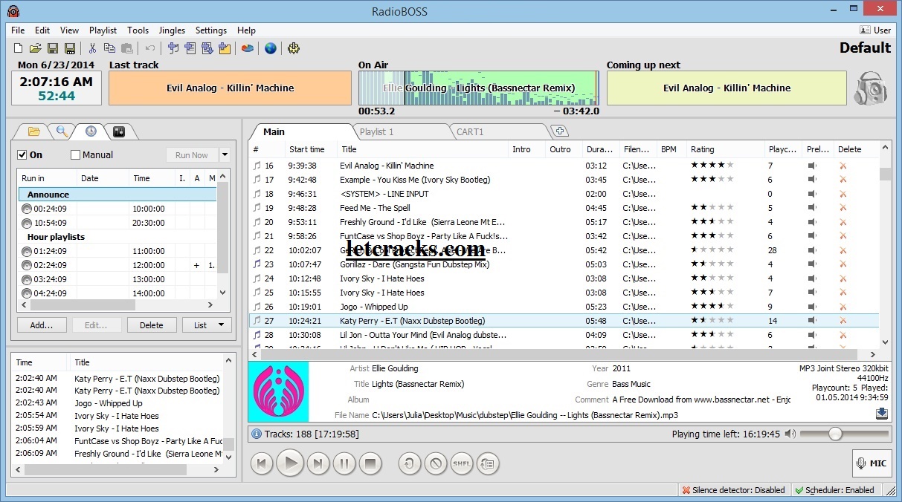Open the pie chart reports icon
The width and height of the screenshot is (902, 502).
(248, 48)
